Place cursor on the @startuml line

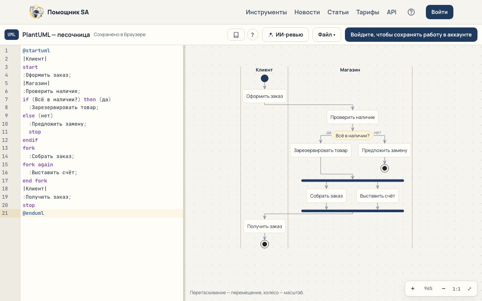tap(102, 50)
